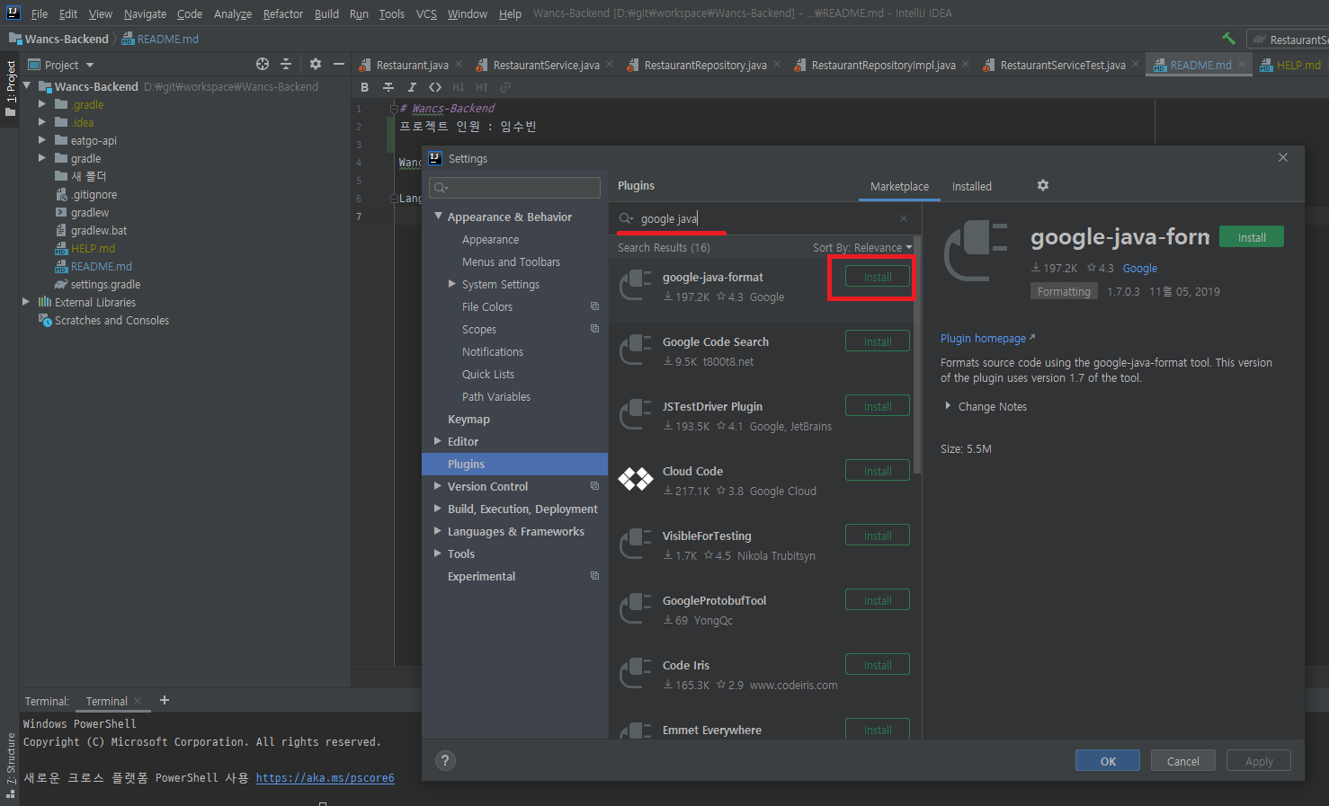Click File Colors project-level copy icon
This screenshot has height=806, width=1329.
[594, 306]
